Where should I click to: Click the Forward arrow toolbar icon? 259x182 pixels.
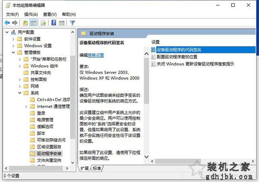point(15,23)
